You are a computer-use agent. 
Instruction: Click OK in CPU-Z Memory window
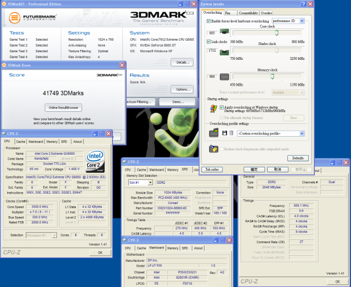[337, 282]
